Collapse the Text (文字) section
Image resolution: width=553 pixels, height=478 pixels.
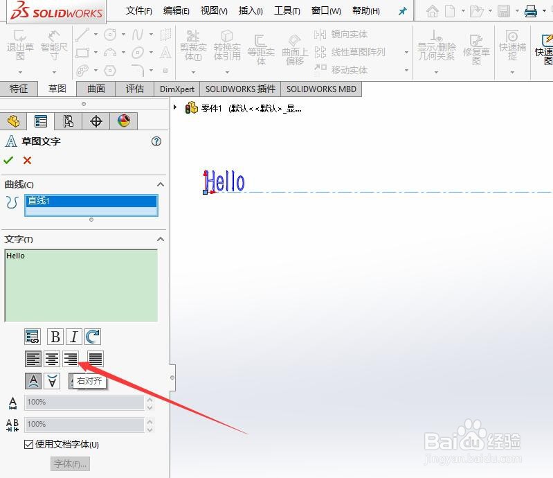[161, 240]
